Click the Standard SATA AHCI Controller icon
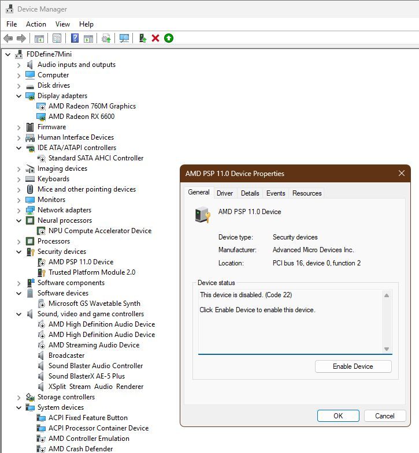 [41, 158]
